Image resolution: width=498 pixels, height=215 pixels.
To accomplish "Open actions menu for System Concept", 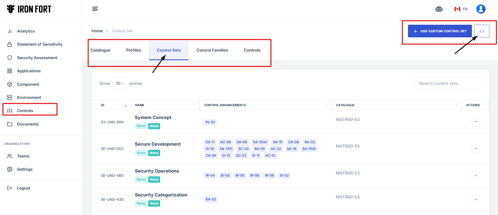I will pyautogui.click(x=475, y=122).
